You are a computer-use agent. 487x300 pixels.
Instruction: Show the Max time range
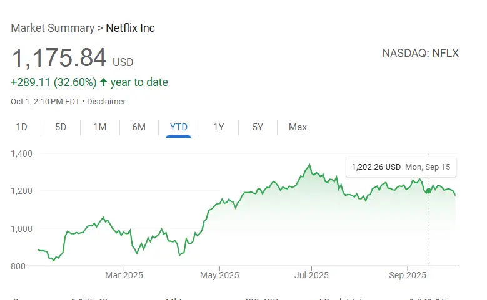pyautogui.click(x=298, y=127)
